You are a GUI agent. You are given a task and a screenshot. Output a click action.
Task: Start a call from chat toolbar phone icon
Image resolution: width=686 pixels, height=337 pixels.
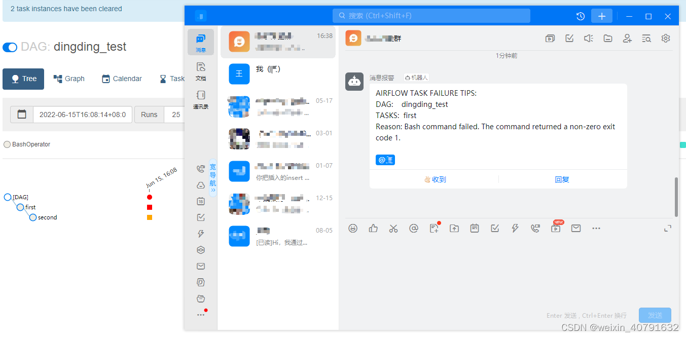535,229
